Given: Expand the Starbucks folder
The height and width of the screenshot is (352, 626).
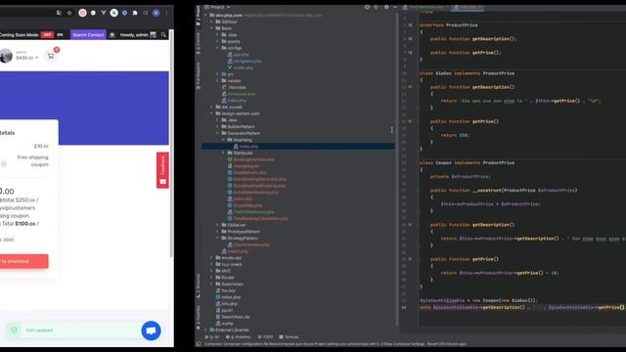Looking at the screenshot, I should click(224, 153).
